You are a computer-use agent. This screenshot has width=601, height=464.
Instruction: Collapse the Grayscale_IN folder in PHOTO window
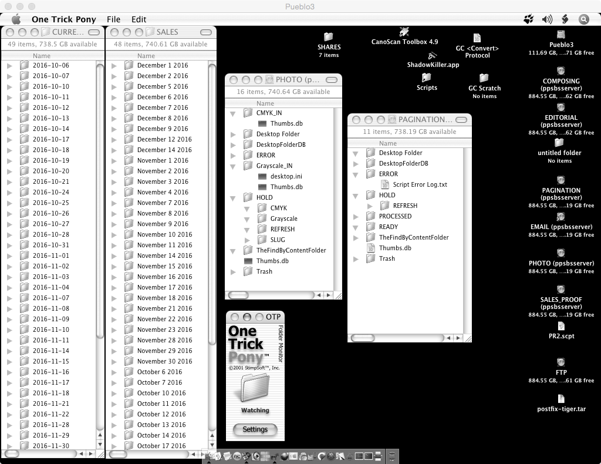pos(232,166)
